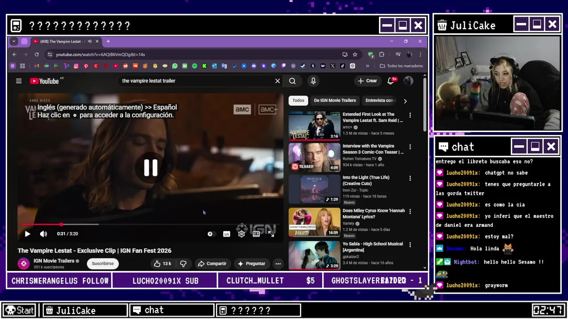Show hidden bookmarks with the double chevron
Image resolution: width=568 pixels, height=319 pixels.
(x=367, y=66)
